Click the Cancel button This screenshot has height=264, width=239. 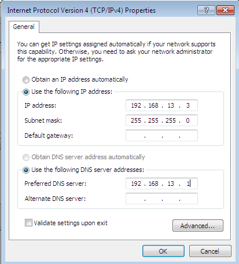(x=210, y=251)
